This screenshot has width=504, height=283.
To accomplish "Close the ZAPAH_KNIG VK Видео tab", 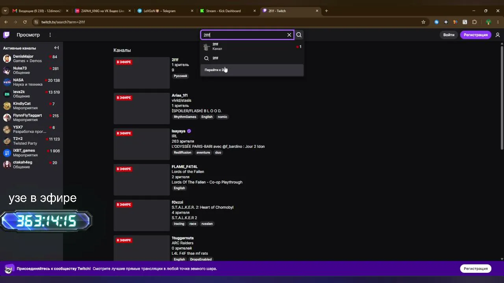I will [130, 11].
